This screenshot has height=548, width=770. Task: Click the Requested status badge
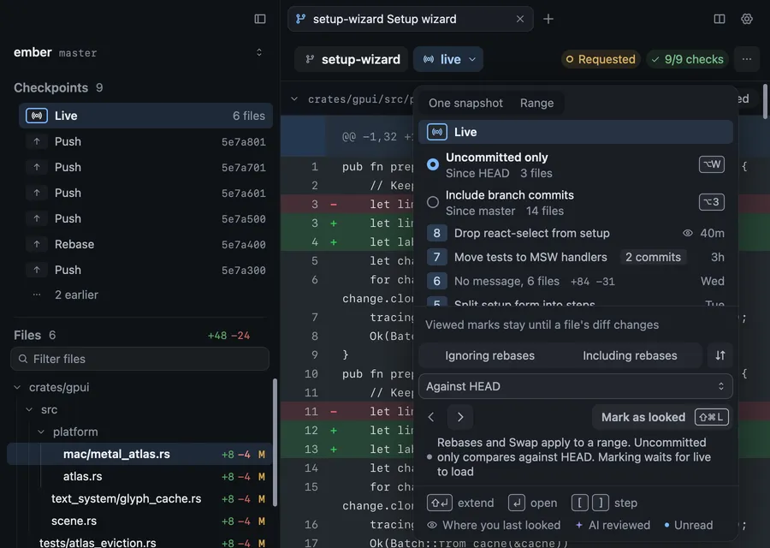click(x=601, y=59)
